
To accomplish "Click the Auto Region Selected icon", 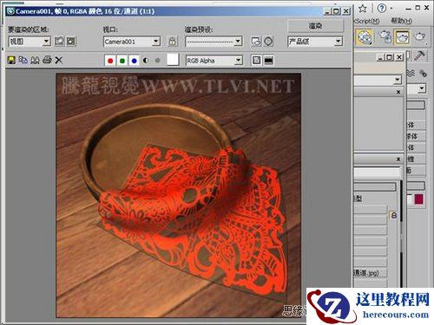I will (71, 42).
